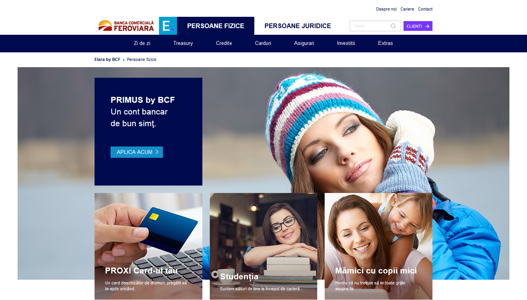
Task: Open the Mamici cu copii mici tile
Action: click(379, 246)
